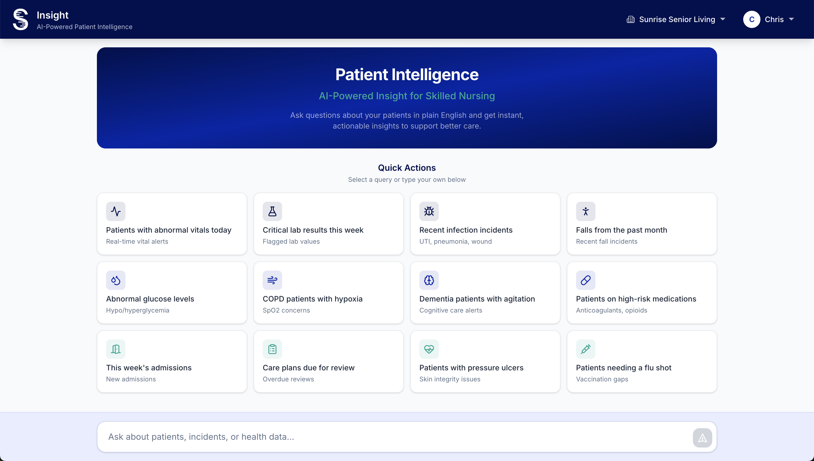Click the brain icon for dementia alerts

(429, 280)
